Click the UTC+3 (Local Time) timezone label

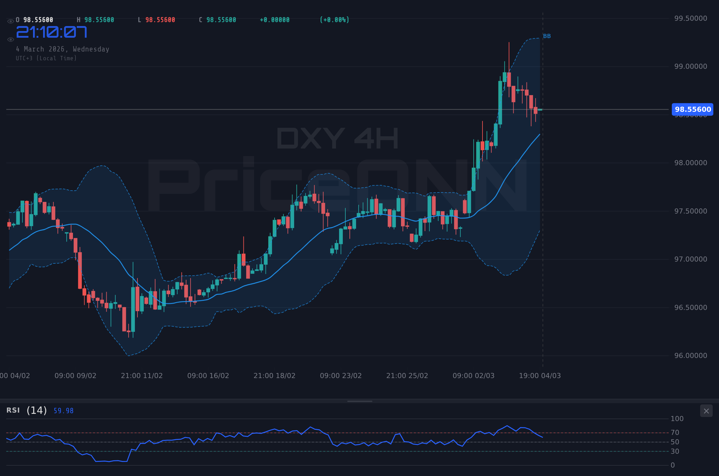point(46,58)
